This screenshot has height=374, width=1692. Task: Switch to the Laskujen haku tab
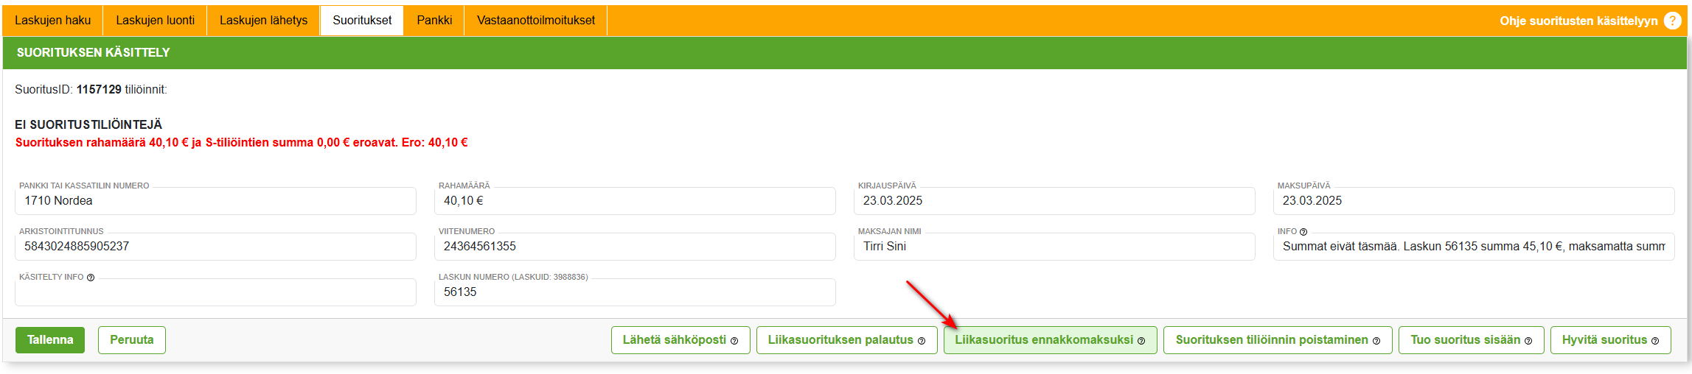point(52,21)
